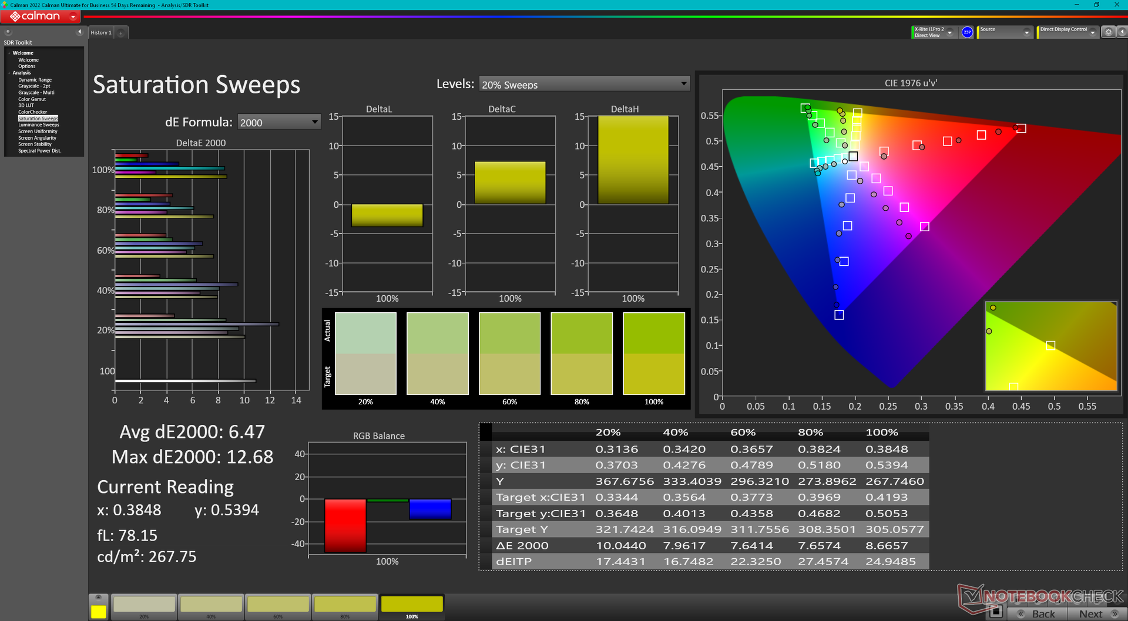
Task: Click the RGB Balance blue bar
Action: point(430,509)
